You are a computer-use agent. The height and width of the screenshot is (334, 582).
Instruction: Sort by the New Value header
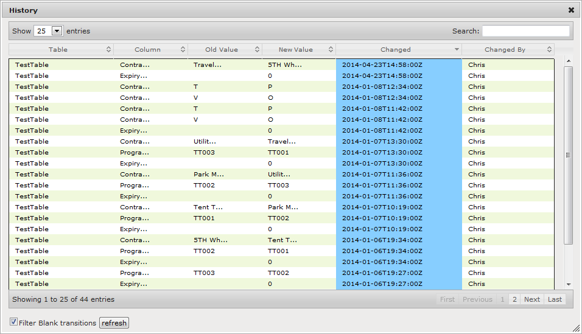[x=299, y=49]
